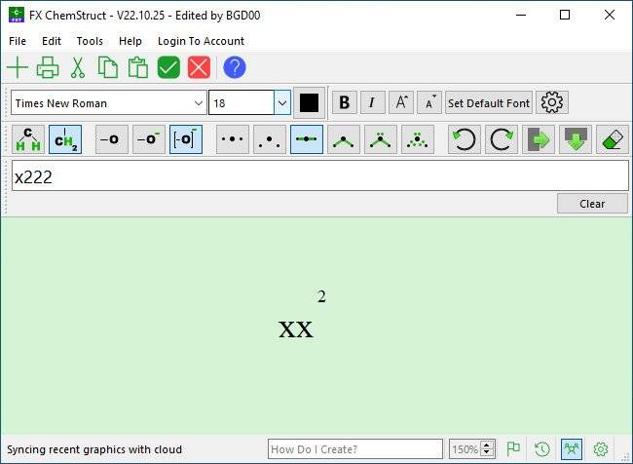Viewport: 633px width, 464px height.
Task: Click the green down-arrow export icon
Action: coord(576,139)
